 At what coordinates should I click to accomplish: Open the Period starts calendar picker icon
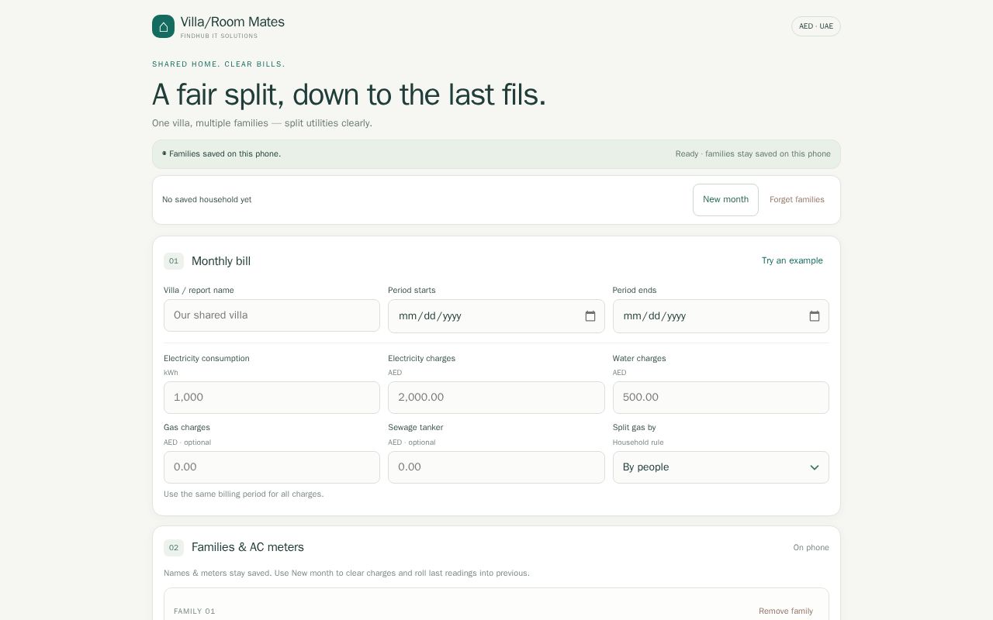590,316
